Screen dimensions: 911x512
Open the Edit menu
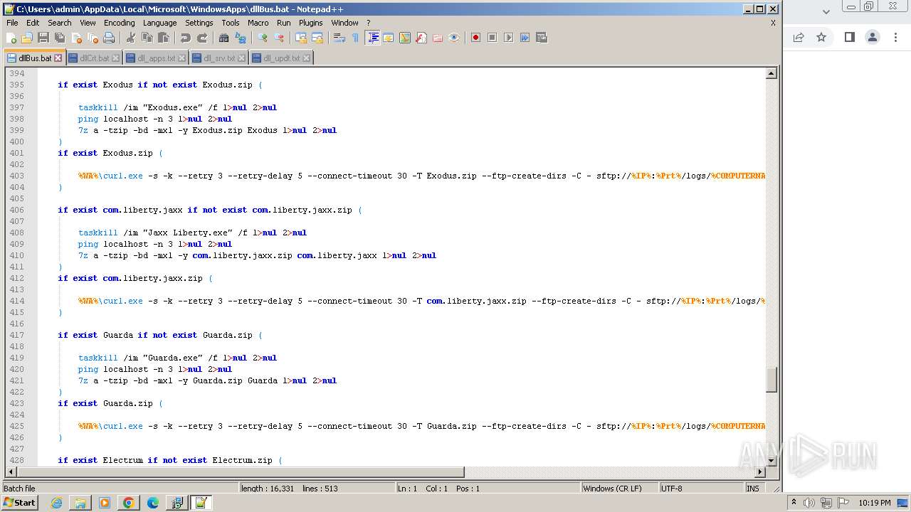[x=33, y=23]
